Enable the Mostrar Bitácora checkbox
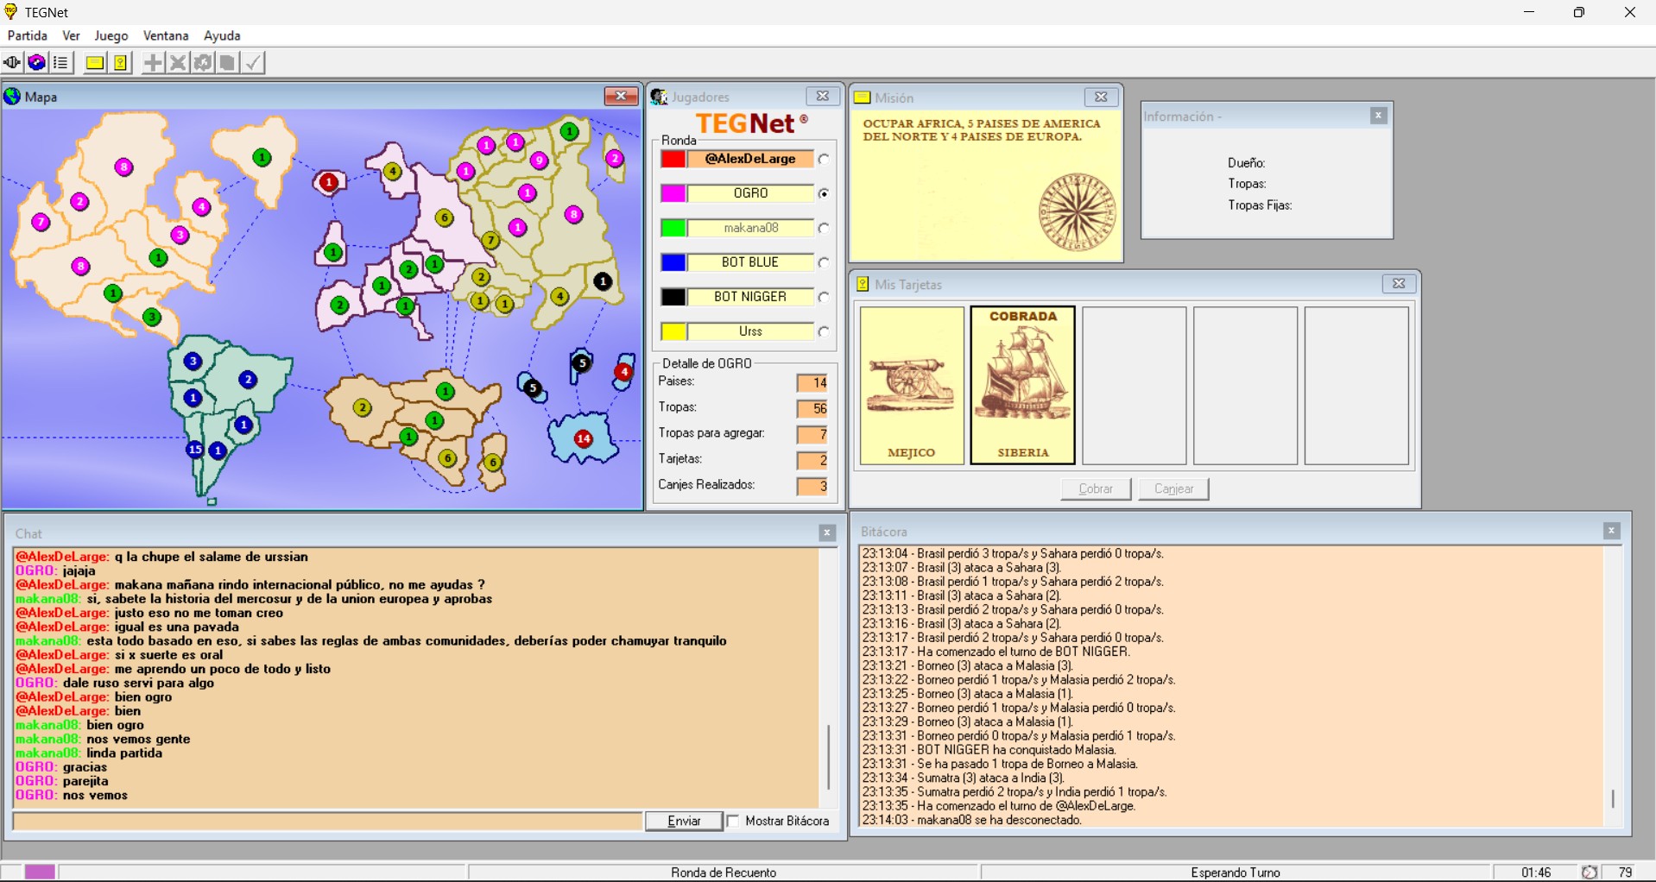This screenshot has width=1656, height=882. [734, 821]
